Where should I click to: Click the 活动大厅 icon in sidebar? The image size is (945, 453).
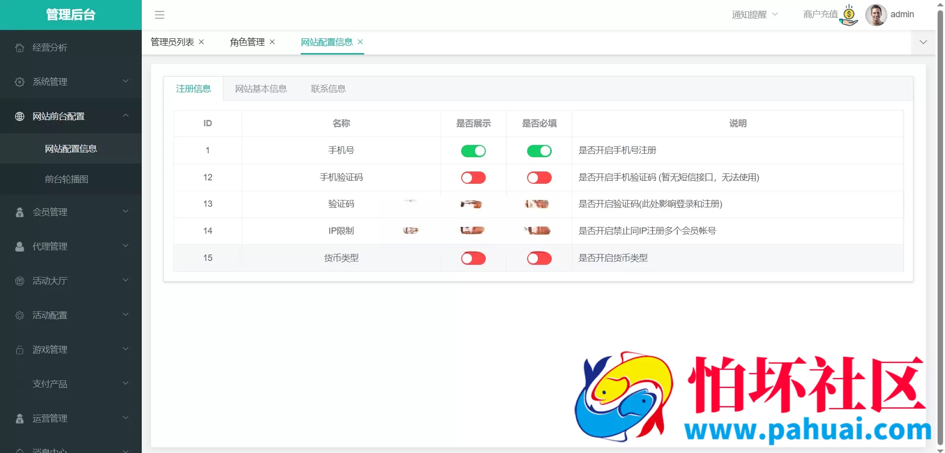(20, 281)
